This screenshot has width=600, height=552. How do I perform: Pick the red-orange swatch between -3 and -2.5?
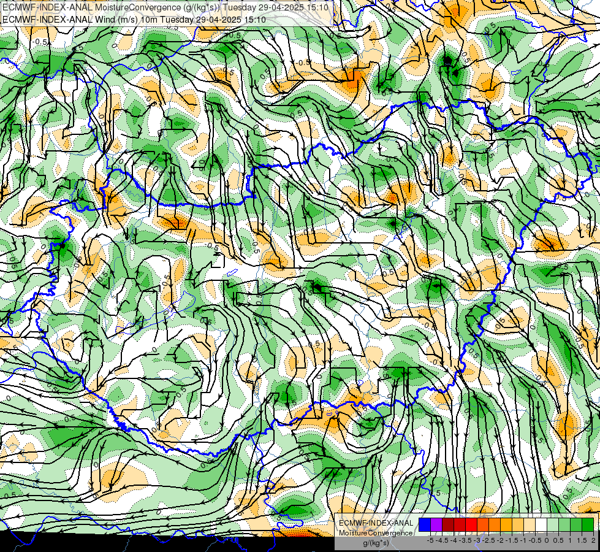pyautogui.click(x=483, y=525)
